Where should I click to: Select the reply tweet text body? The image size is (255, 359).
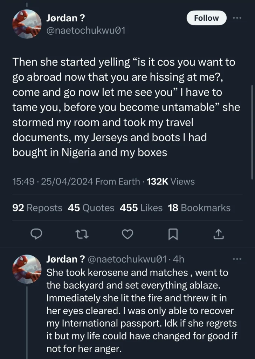point(140,310)
